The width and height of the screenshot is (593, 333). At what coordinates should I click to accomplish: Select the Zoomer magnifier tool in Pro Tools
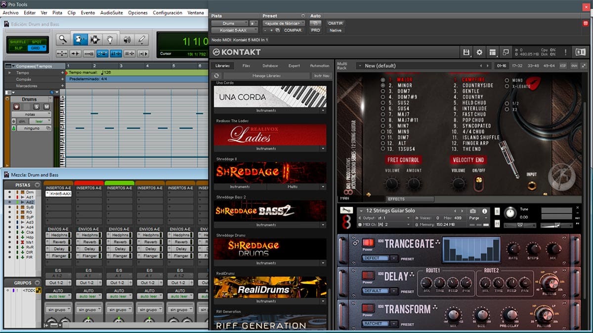click(62, 40)
